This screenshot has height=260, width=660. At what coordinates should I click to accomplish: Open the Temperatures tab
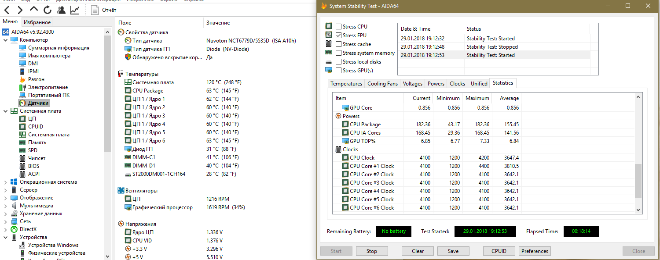346,84
